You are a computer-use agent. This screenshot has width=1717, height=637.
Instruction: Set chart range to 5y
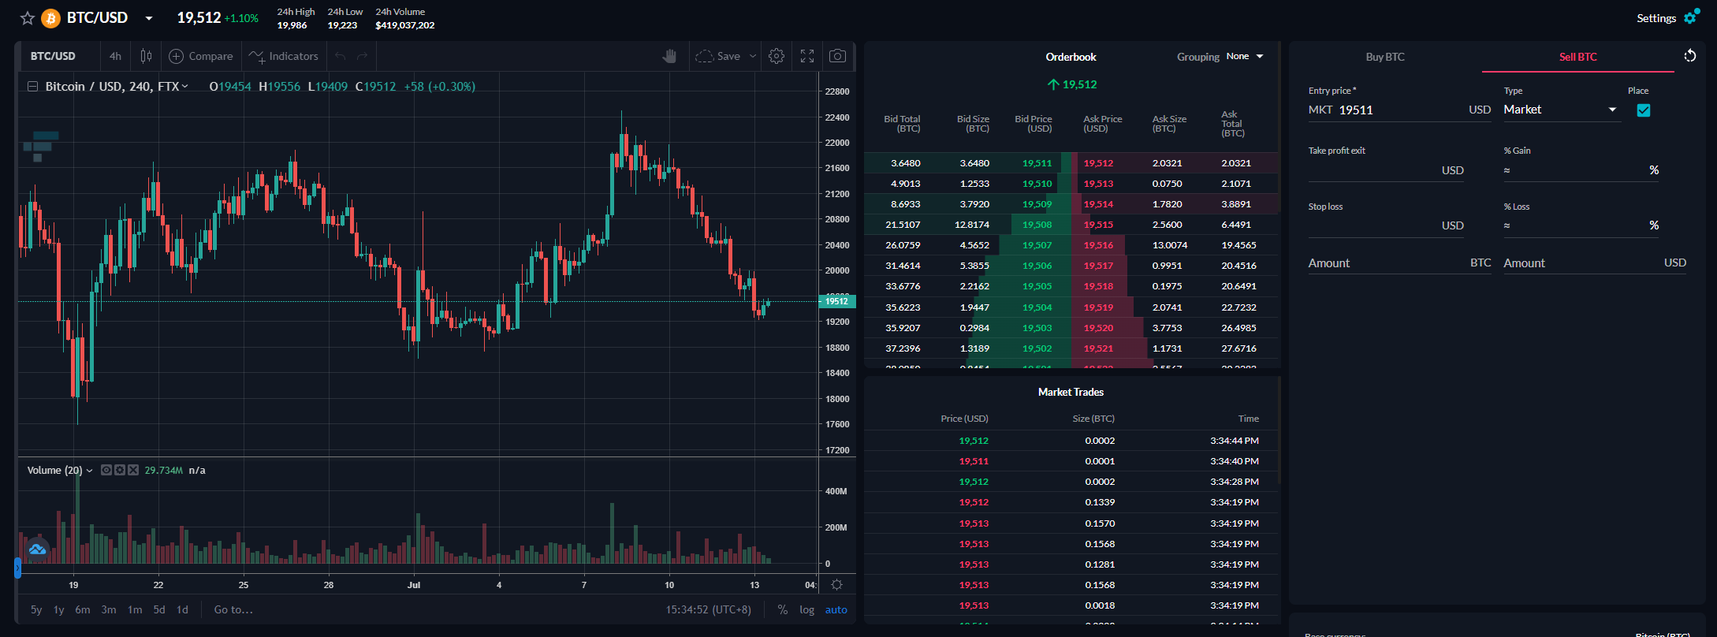[x=36, y=609]
